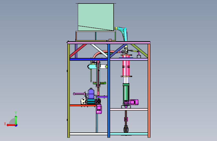Select the olive left vertical frame post
This screenshot has height=141, width=217.
[x=69, y=91]
